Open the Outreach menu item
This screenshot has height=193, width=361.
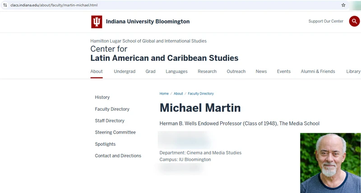[x=236, y=72]
